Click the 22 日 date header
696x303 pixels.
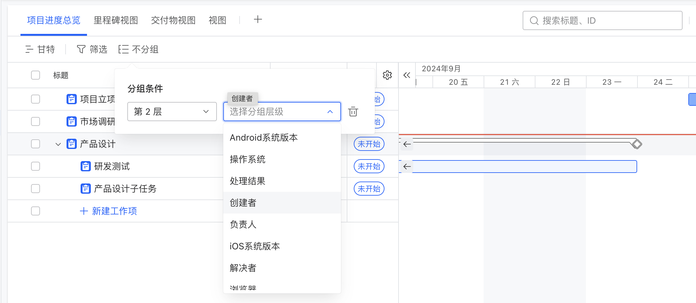click(x=561, y=82)
